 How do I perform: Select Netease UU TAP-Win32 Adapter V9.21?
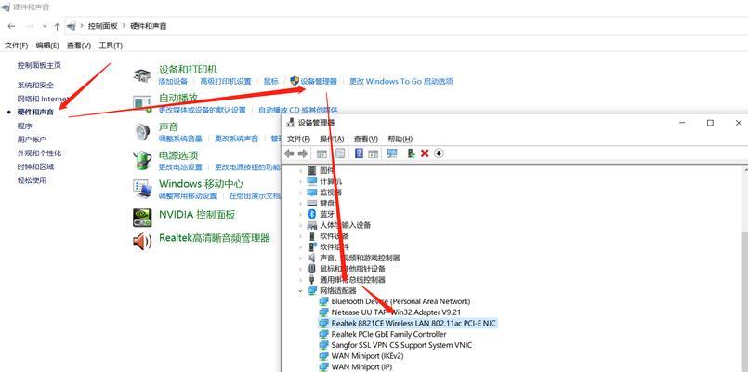pyautogui.click(x=396, y=312)
